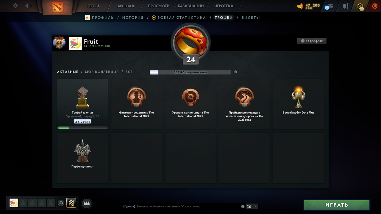Open the emoticon picker in chat
Image resolution: width=381 pixels, height=214 pixels.
tap(243, 206)
